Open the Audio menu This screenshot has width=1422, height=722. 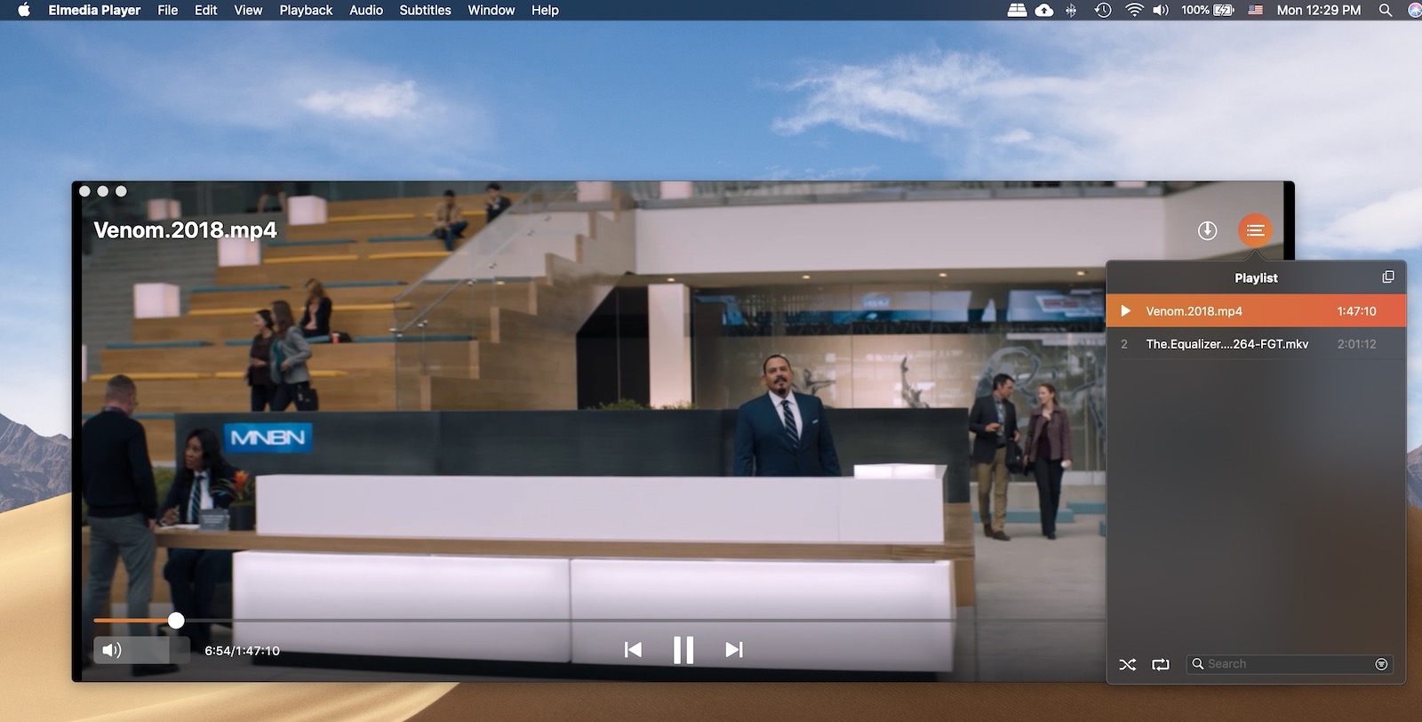click(365, 10)
